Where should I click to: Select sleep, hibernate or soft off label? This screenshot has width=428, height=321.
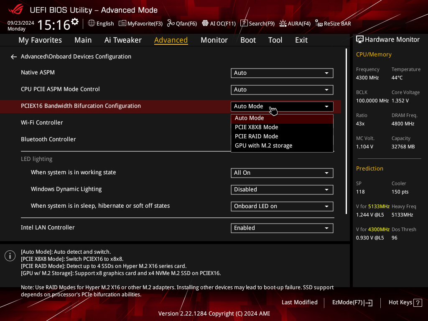tap(100, 206)
